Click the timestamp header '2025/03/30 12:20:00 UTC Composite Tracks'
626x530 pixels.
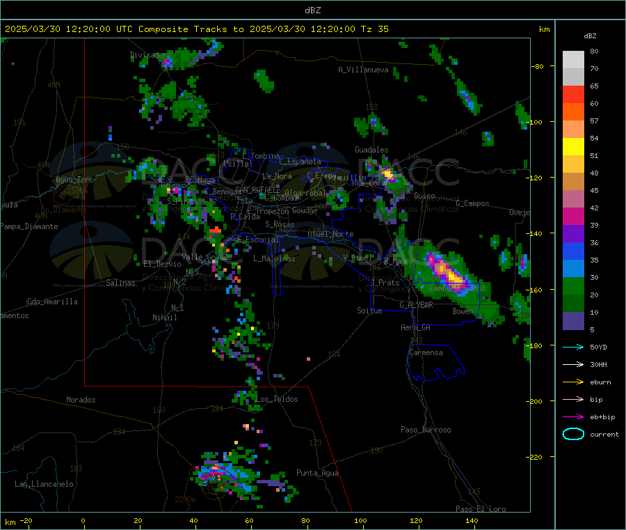tap(116, 29)
